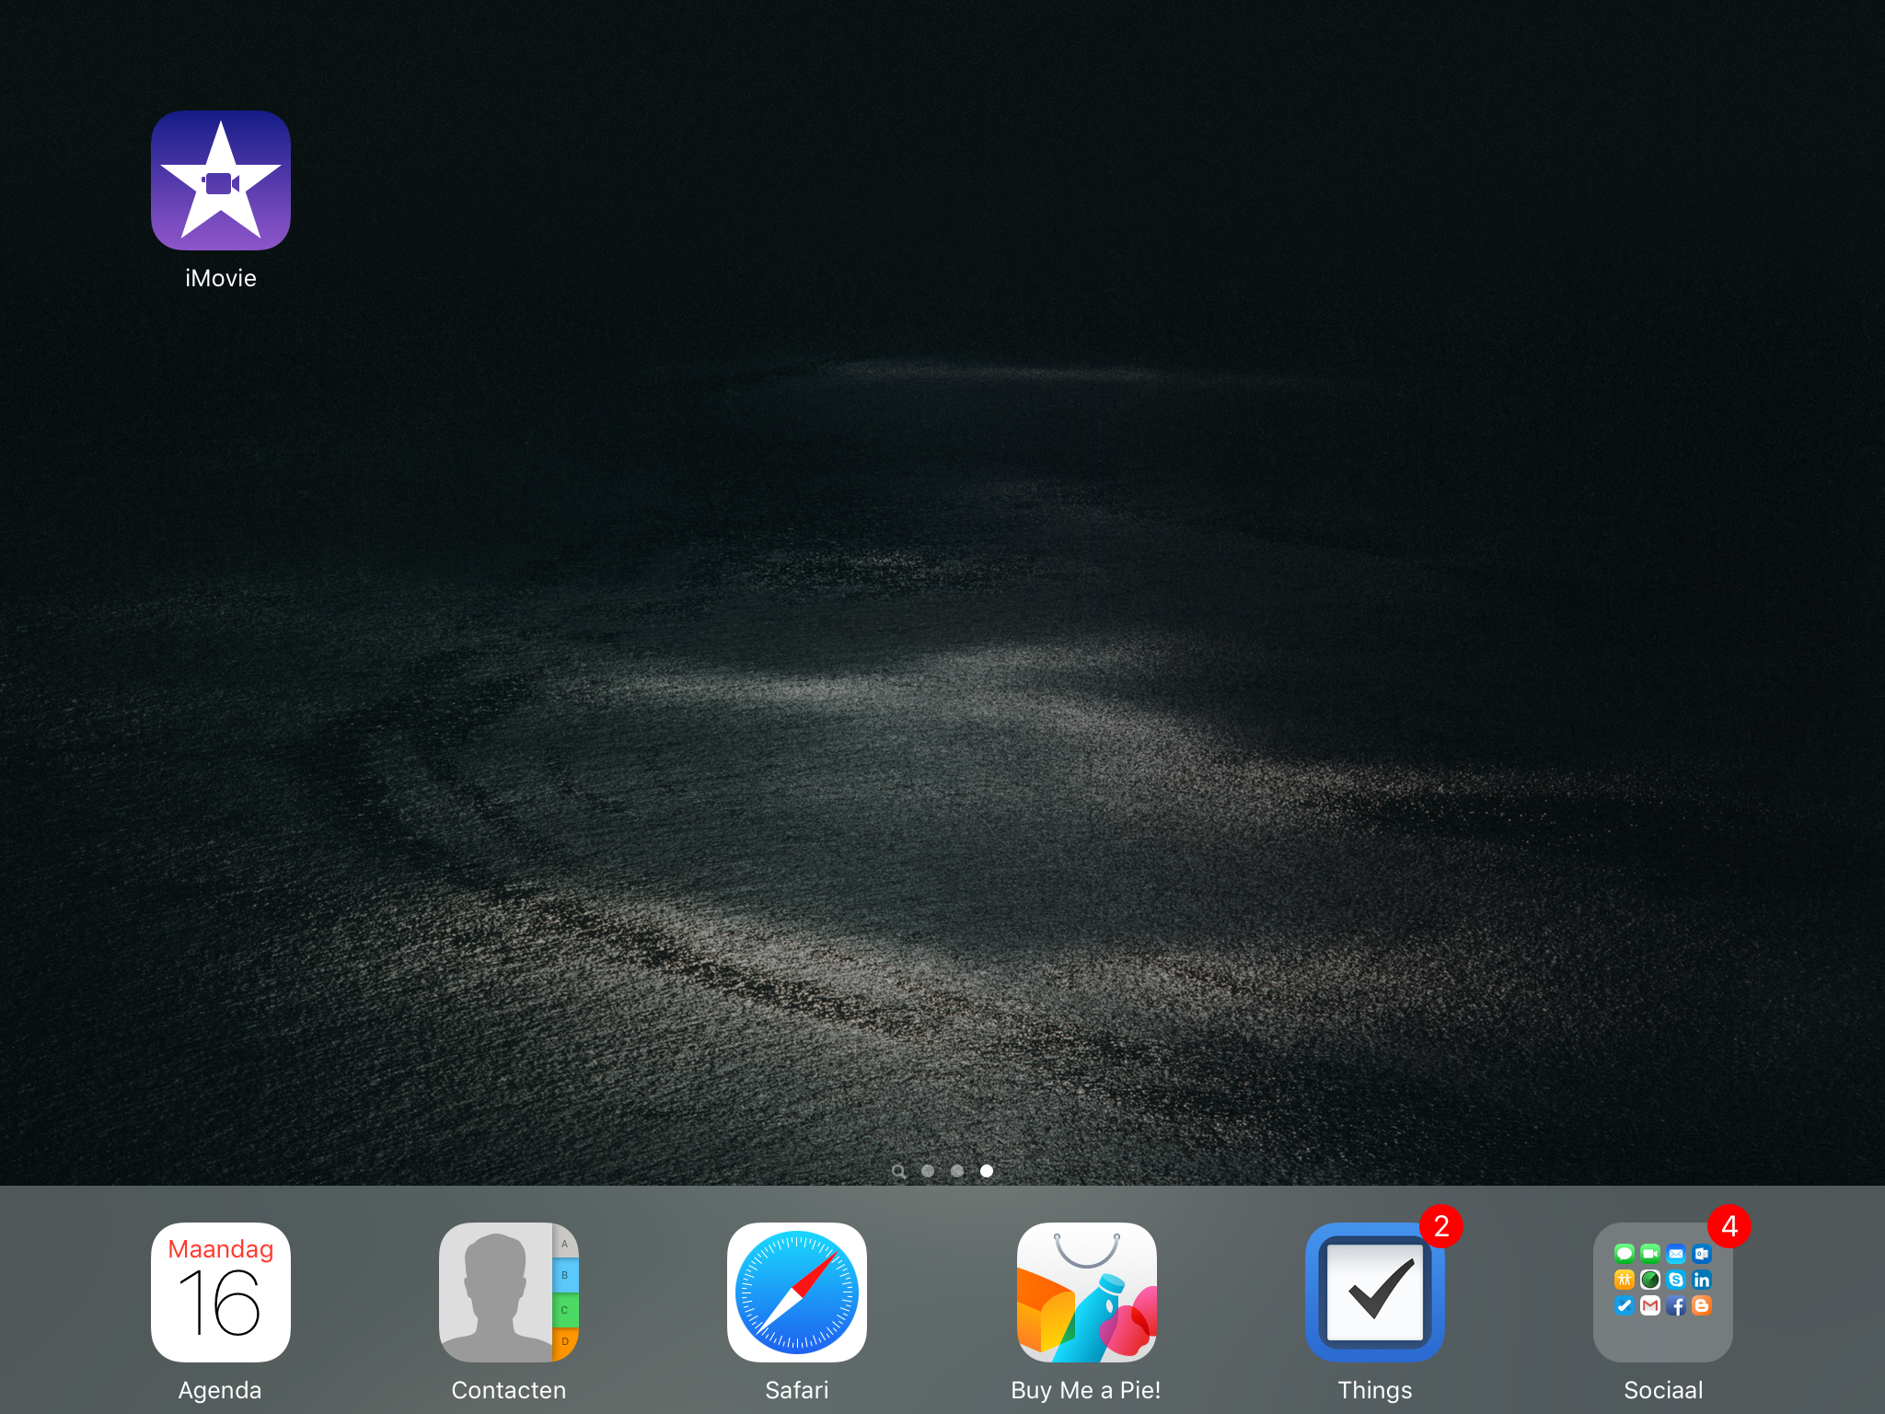Select the active third page dot

click(x=987, y=1171)
